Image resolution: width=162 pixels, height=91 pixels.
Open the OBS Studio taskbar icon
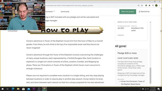pyautogui.click(x=39, y=89)
